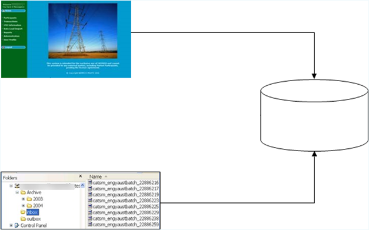Click the Control Panel icon

click(x=17, y=225)
